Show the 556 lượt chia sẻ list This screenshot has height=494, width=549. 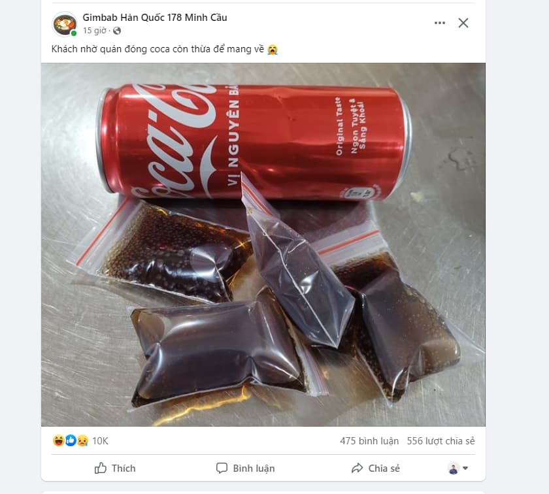pyautogui.click(x=441, y=441)
